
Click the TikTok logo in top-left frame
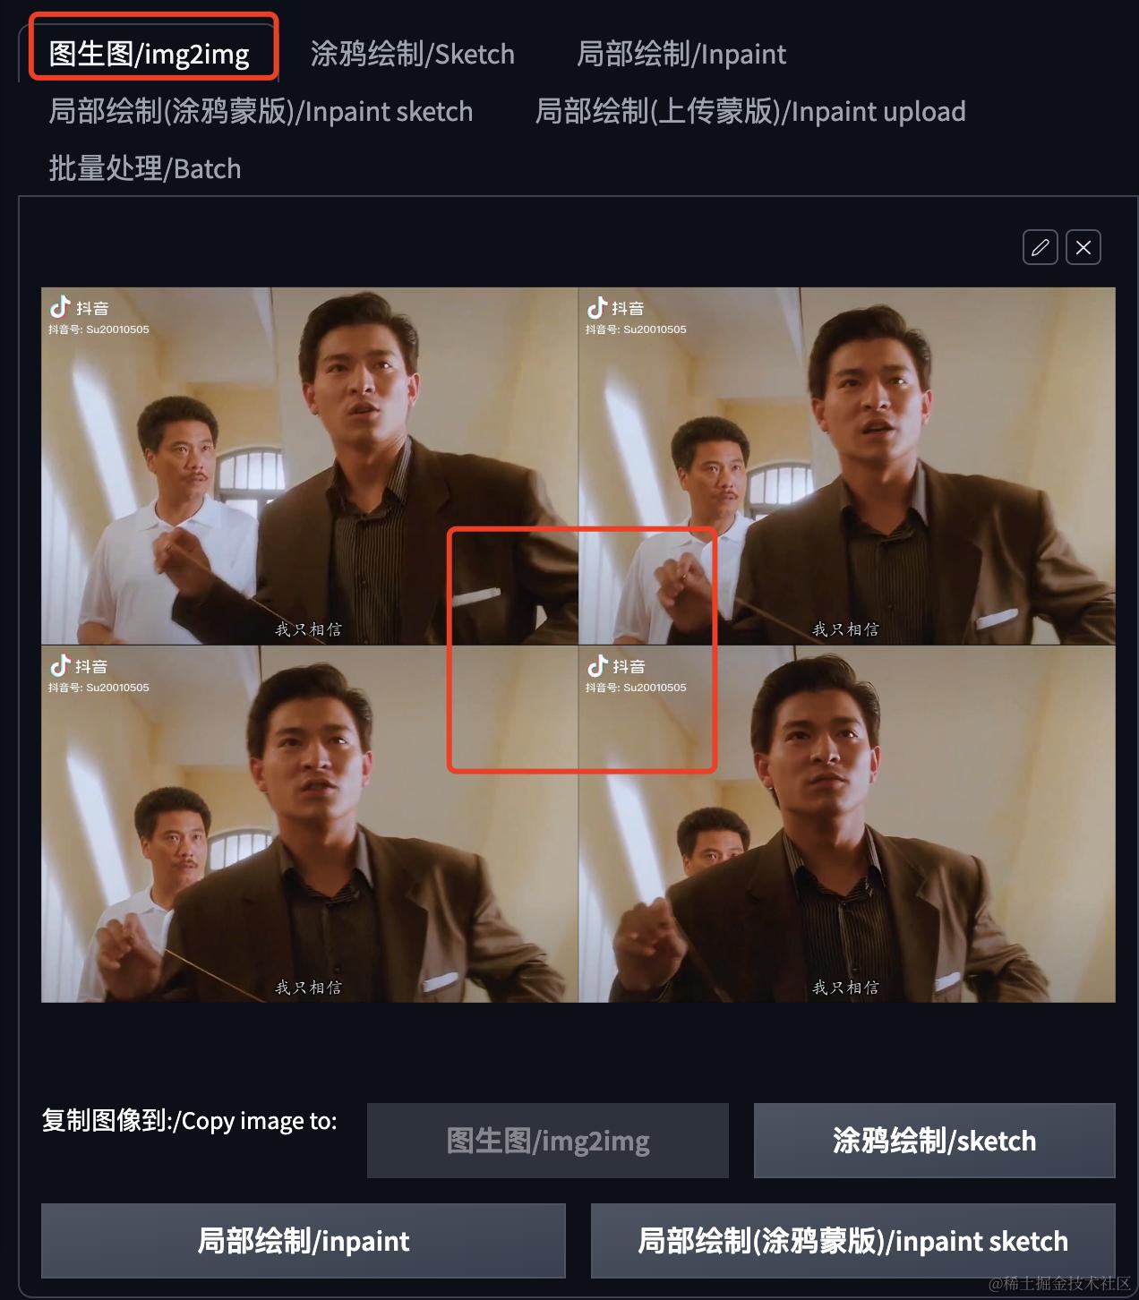click(60, 307)
